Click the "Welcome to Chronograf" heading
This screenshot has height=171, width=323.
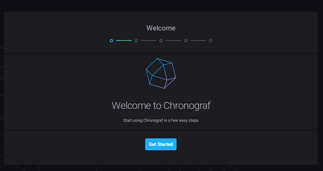click(x=161, y=105)
